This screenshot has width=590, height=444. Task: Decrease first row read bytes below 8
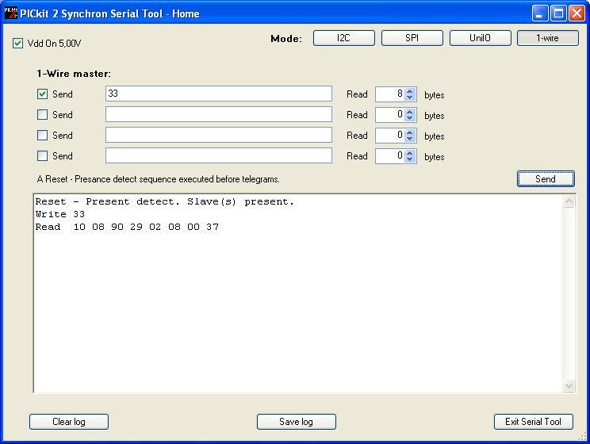[410, 98]
